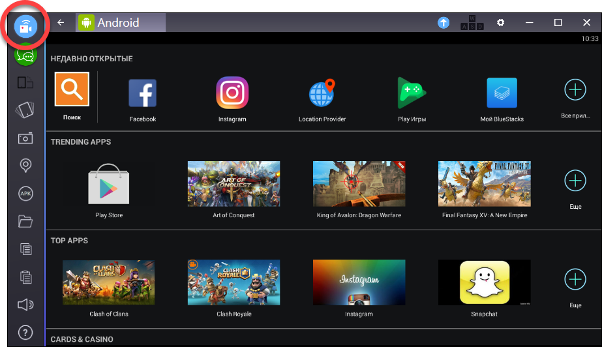Click the paste clipboard sidebar icon
This screenshot has height=347, width=602.
point(25,277)
